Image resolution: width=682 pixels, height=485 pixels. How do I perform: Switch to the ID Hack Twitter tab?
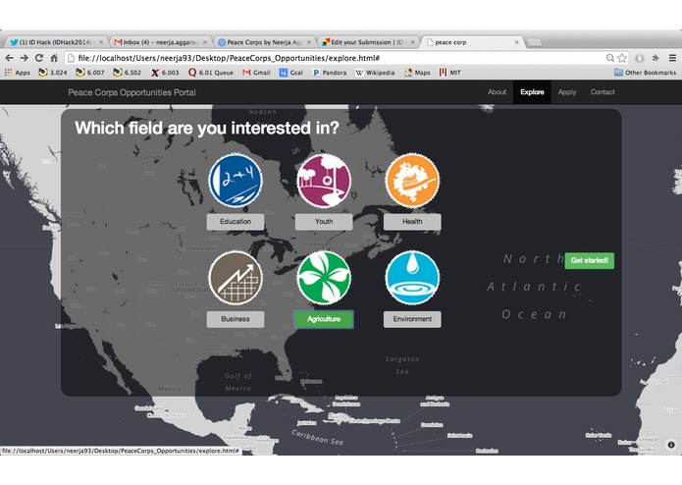tap(55, 42)
